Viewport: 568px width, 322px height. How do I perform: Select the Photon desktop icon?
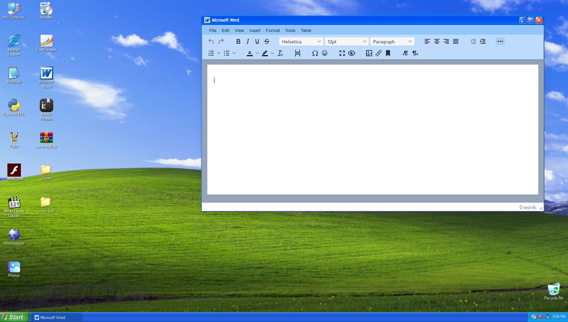[14, 269]
